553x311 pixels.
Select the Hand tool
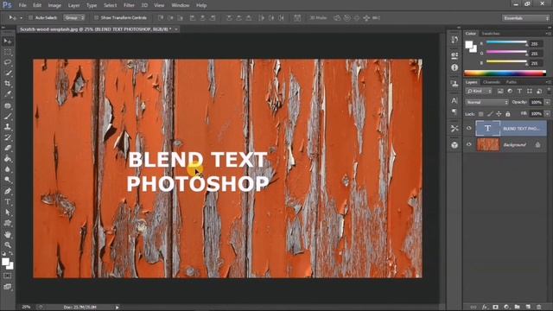(x=8, y=234)
